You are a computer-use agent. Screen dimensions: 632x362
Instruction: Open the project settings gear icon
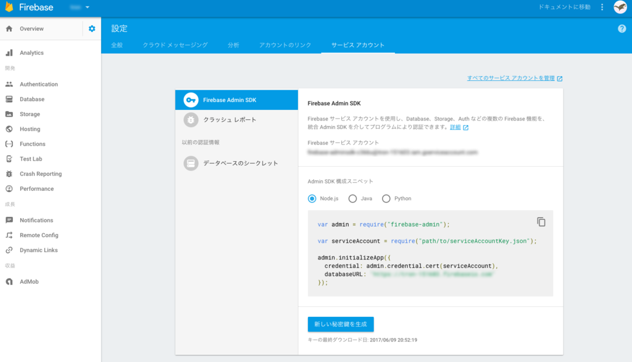92,28
